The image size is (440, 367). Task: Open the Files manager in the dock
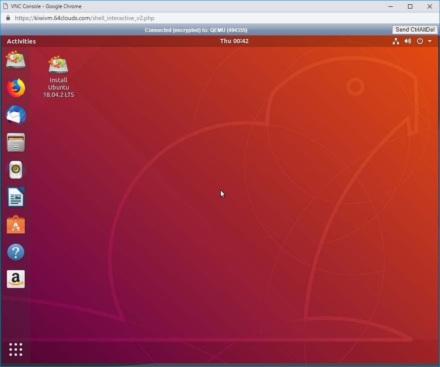(x=16, y=143)
